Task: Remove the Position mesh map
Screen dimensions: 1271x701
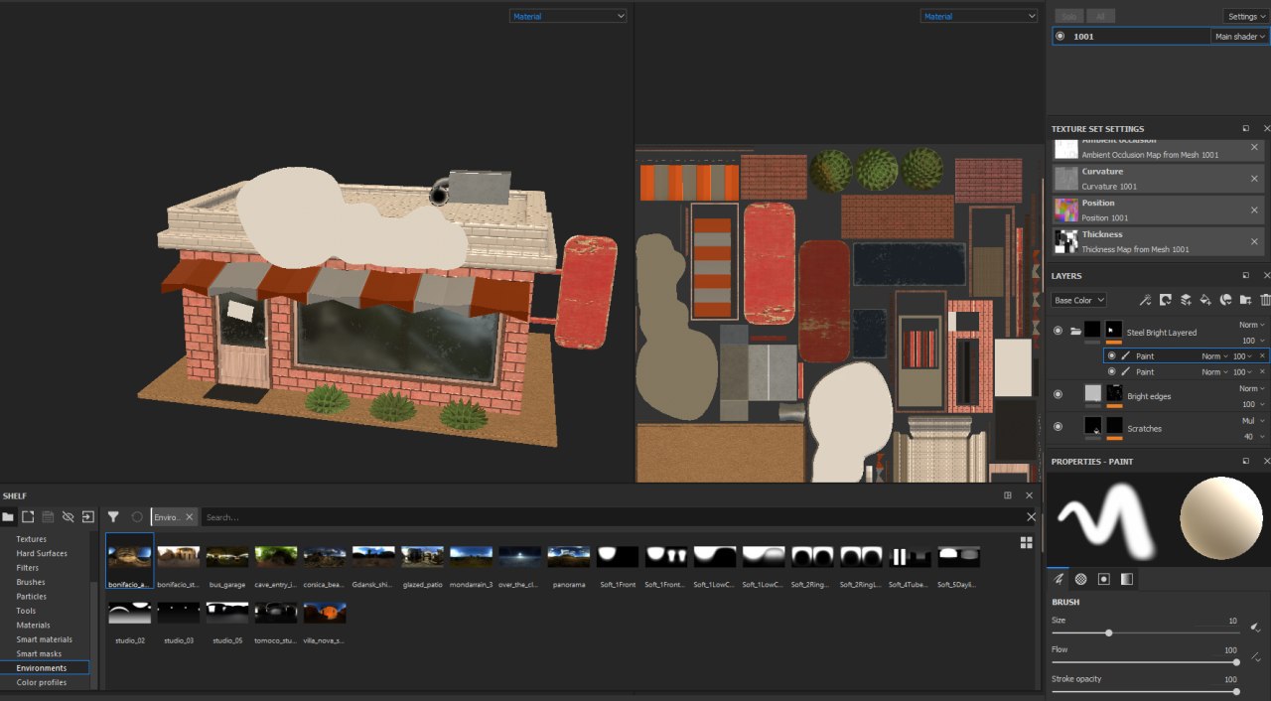Action: 1254,210
